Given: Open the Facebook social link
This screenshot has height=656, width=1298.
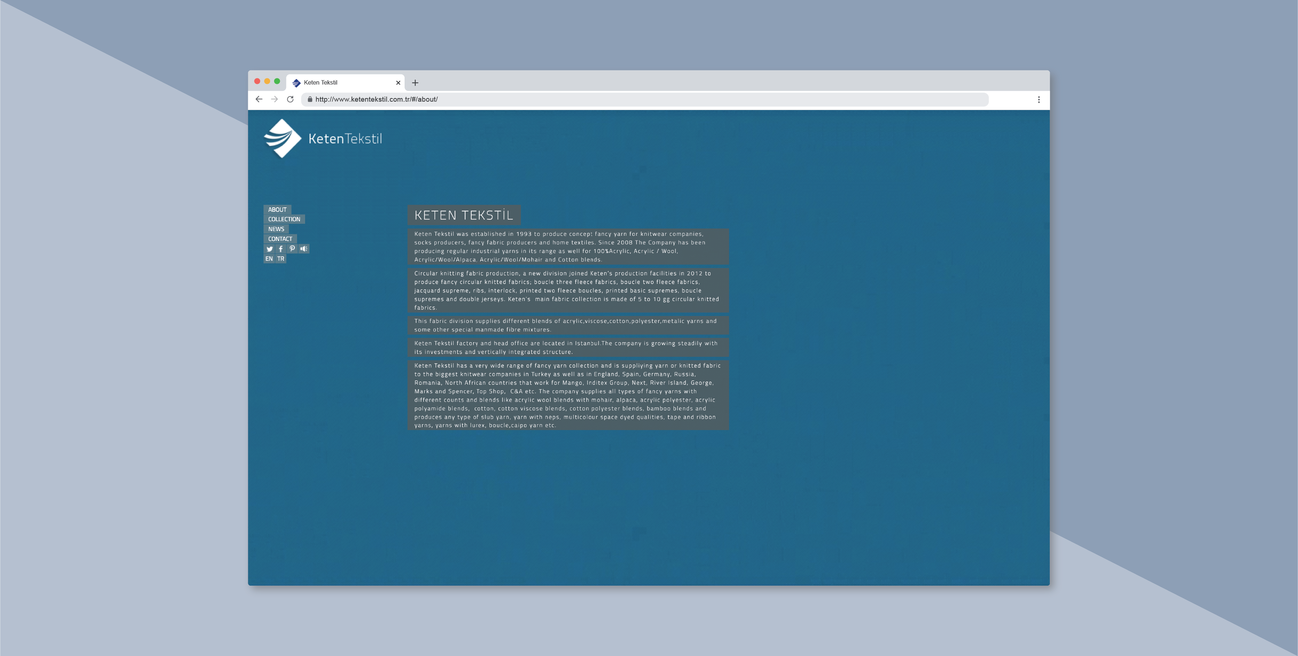Looking at the screenshot, I should [281, 249].
